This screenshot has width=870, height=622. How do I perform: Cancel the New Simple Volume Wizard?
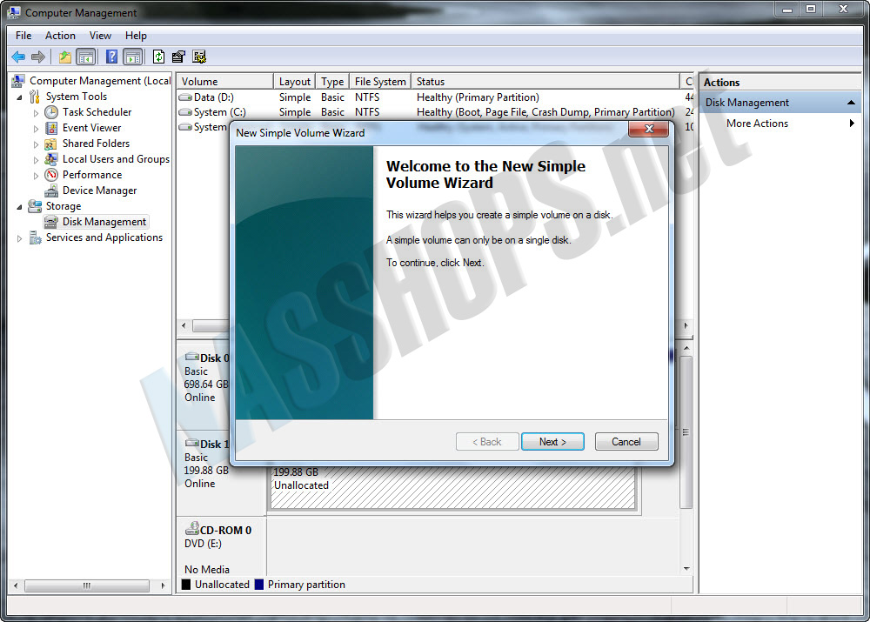(x=626, y=442)
